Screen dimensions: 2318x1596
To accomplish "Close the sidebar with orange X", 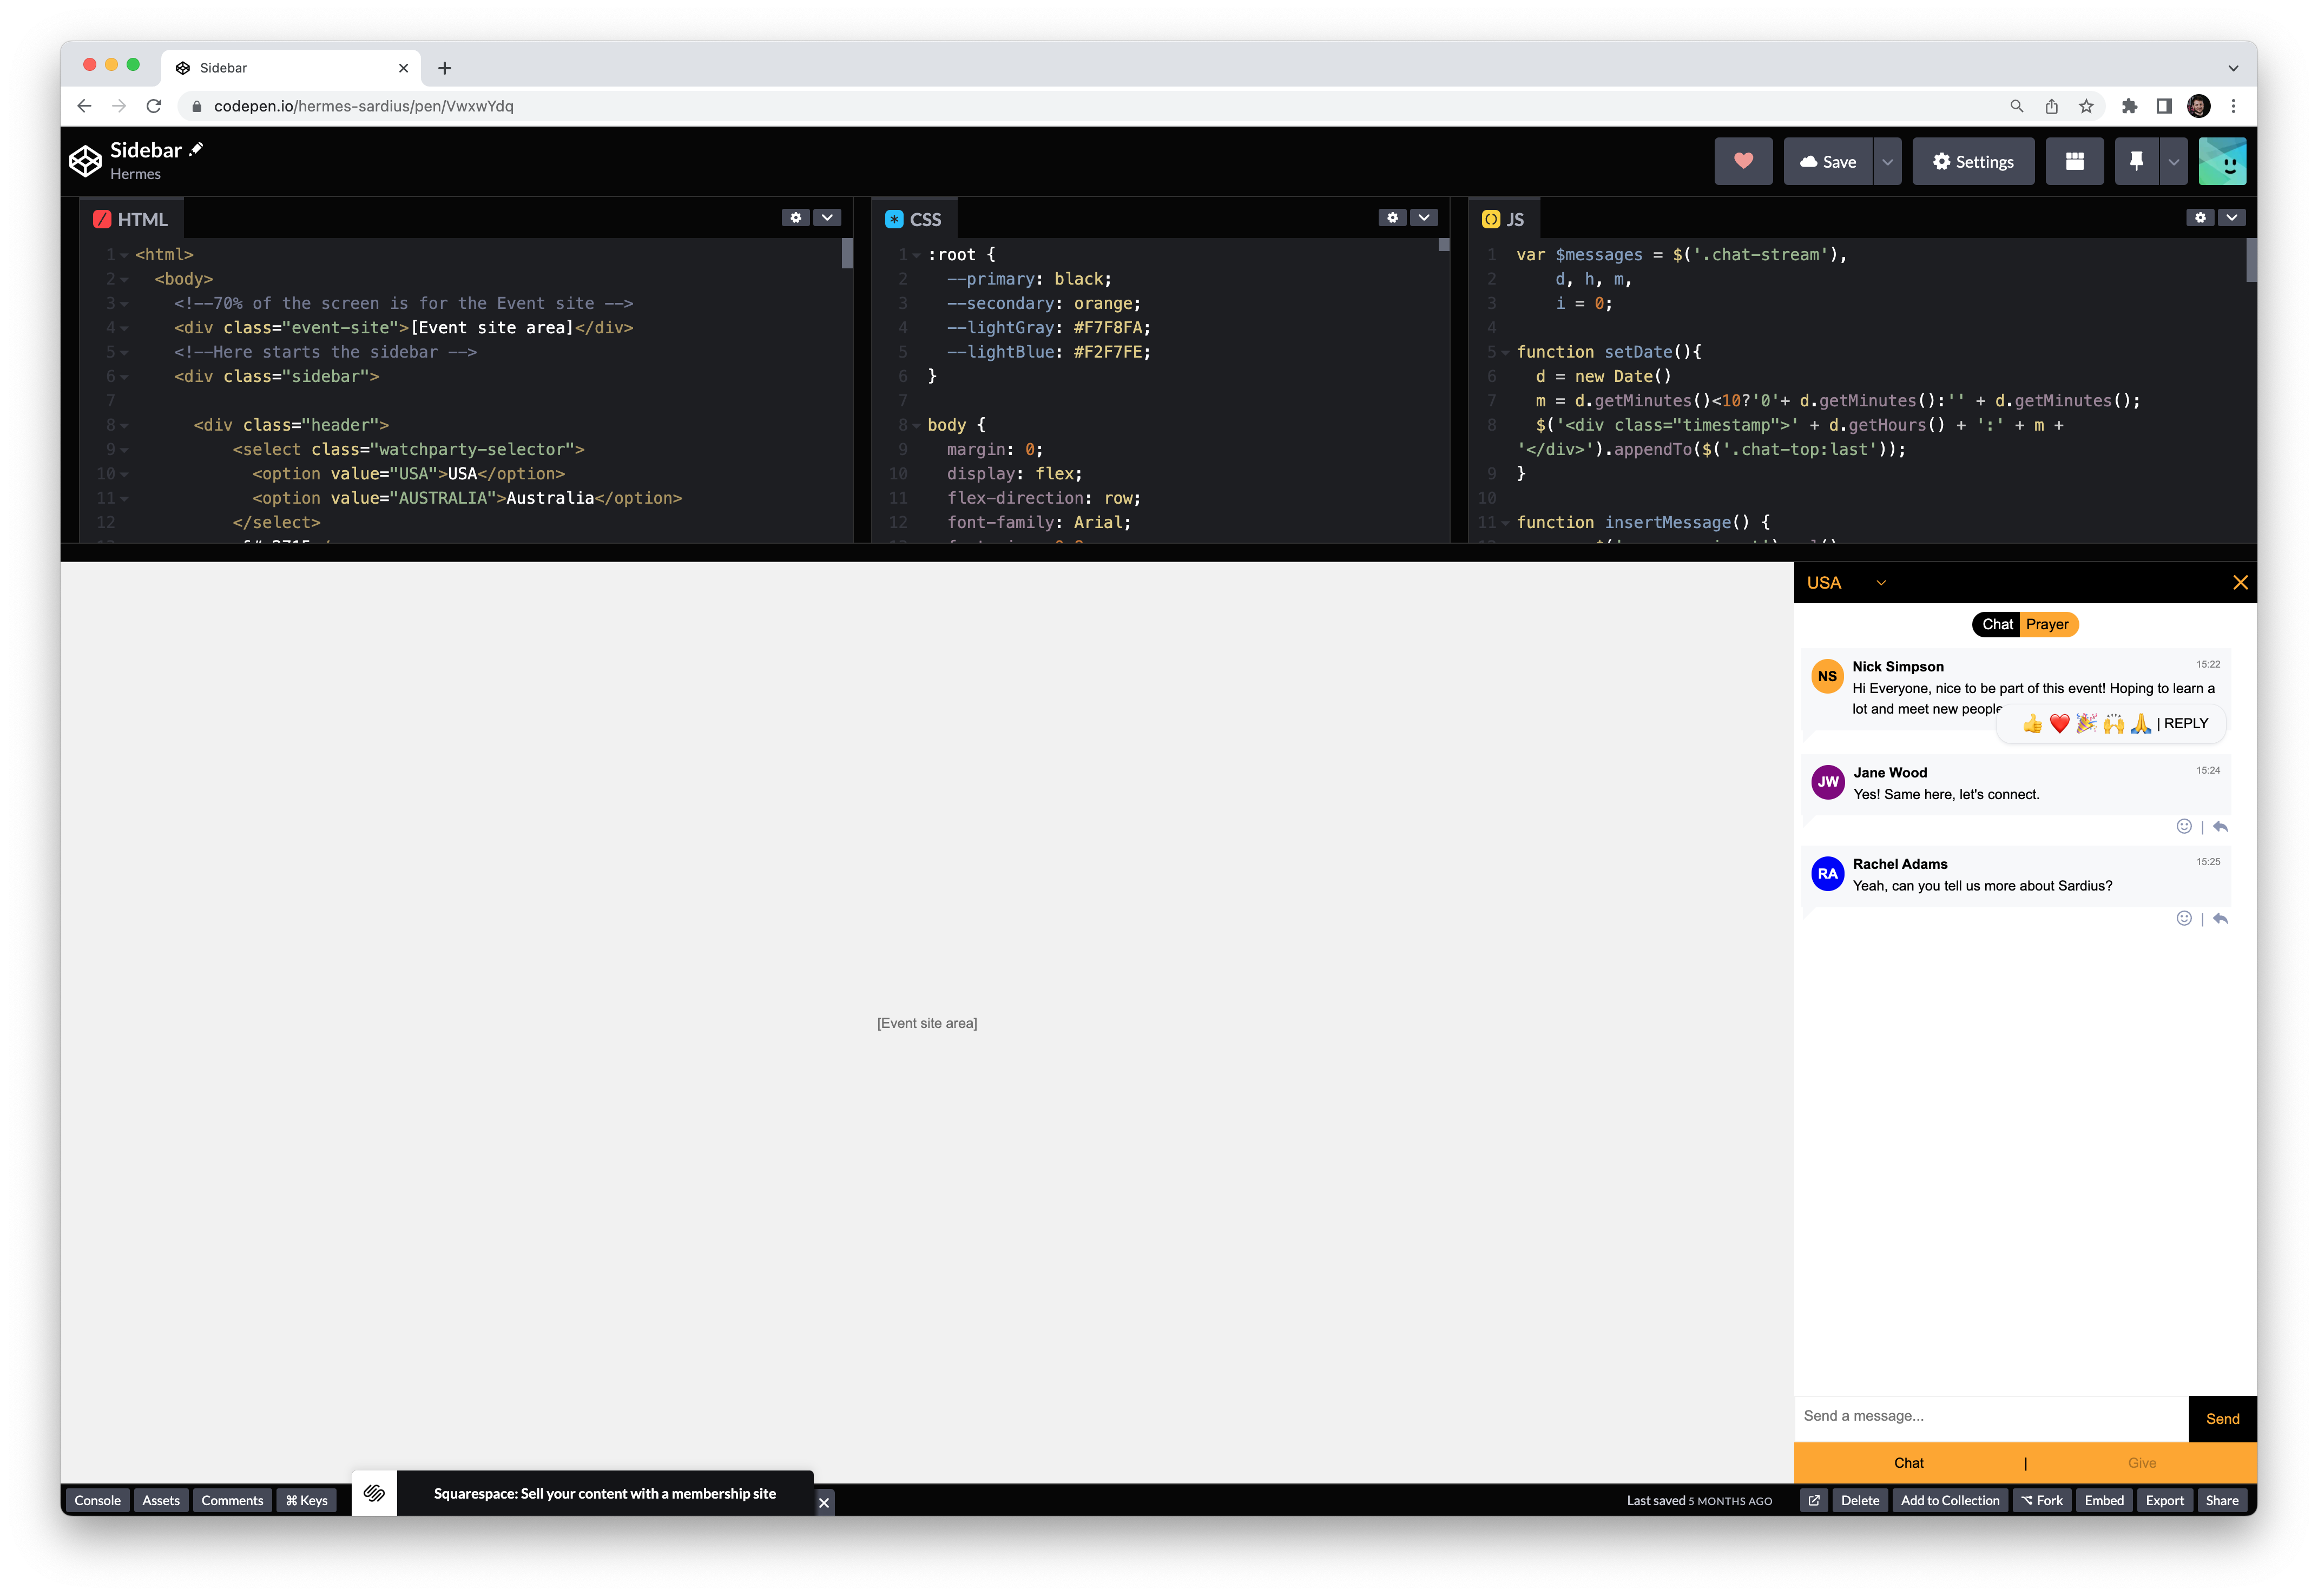I will pyautogui.click(x=2240, y=583).
